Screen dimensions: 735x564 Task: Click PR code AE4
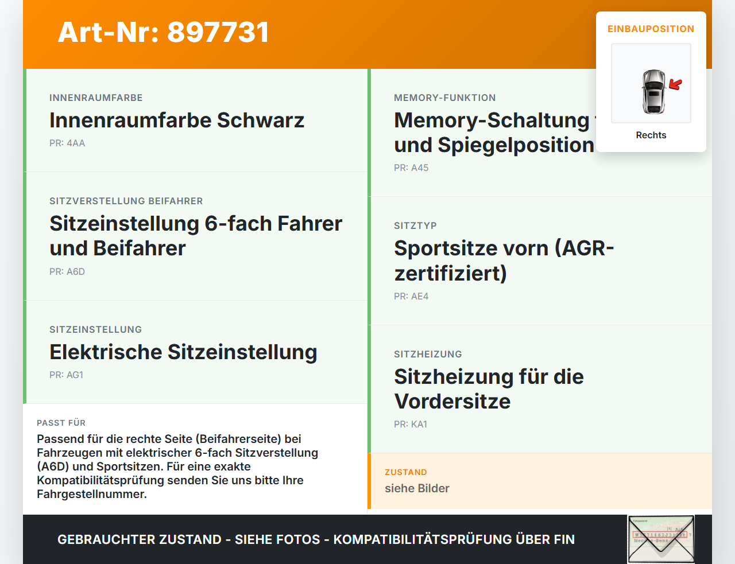click(411, 296)
